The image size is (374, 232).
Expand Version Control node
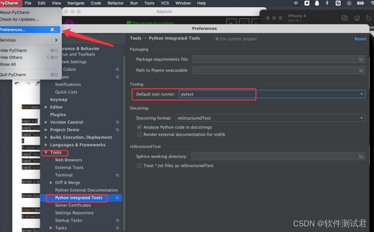pos(46,122)
